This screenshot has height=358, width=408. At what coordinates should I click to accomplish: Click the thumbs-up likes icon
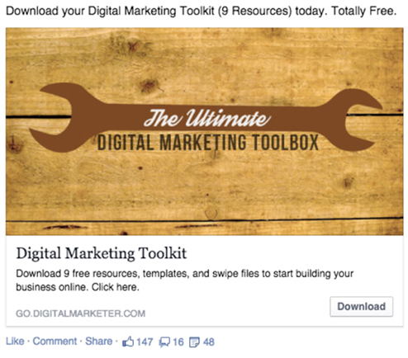click(x=128, y=342)
